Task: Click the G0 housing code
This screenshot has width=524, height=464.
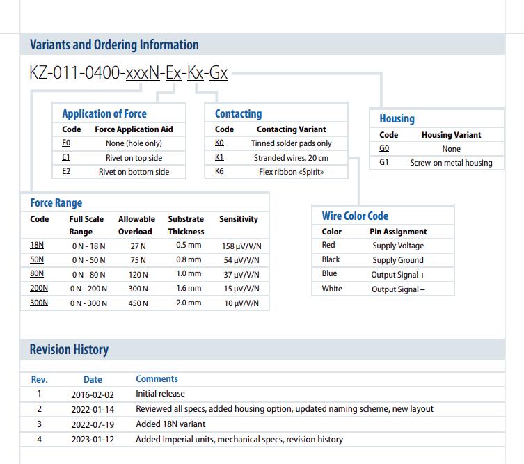Action: tap(384, 149)
